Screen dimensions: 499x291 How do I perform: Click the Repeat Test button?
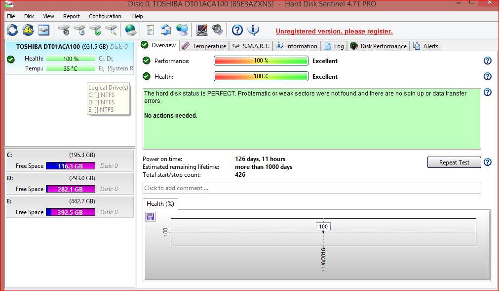click(x=454, y=162)
